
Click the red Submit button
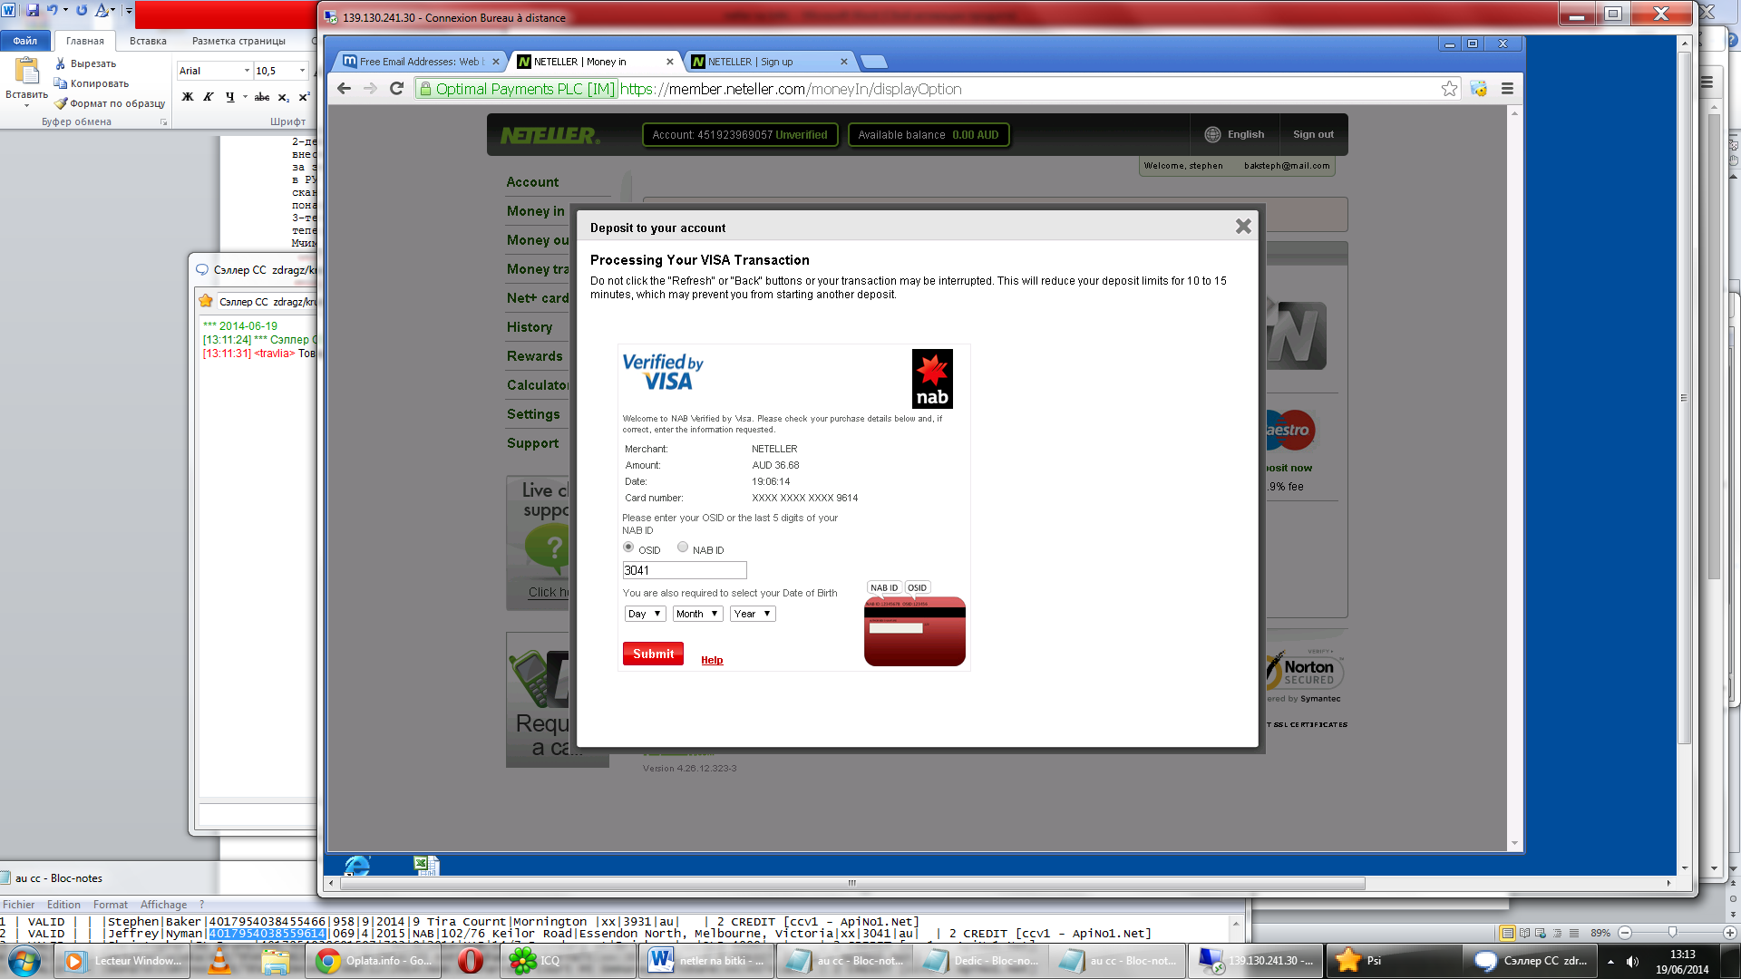pyautogui.click(x=653, y=654)
